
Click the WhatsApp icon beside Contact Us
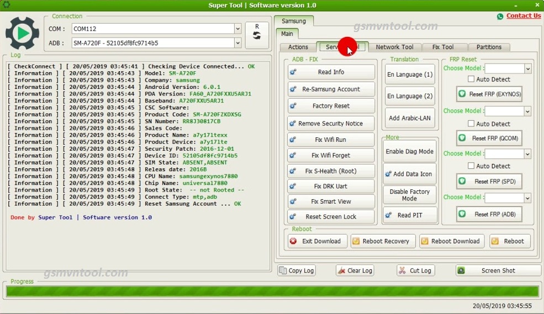[x=500, y=17]
